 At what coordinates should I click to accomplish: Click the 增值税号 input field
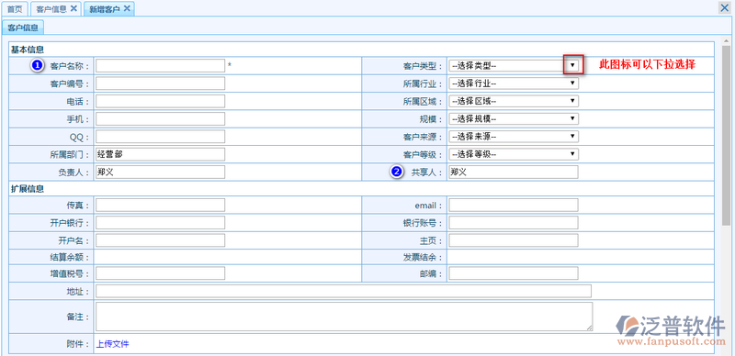pos(160,273)
